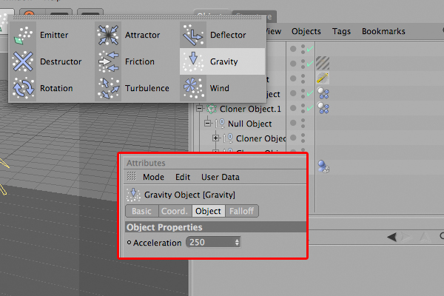Toggle the enable check mark of Cloner Object.1

click(x=310, y=108)
